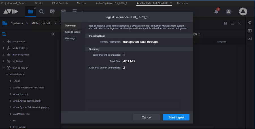Click the dock panel icon in header
Viewport: 255px width, 129px height.
point(225,23)
